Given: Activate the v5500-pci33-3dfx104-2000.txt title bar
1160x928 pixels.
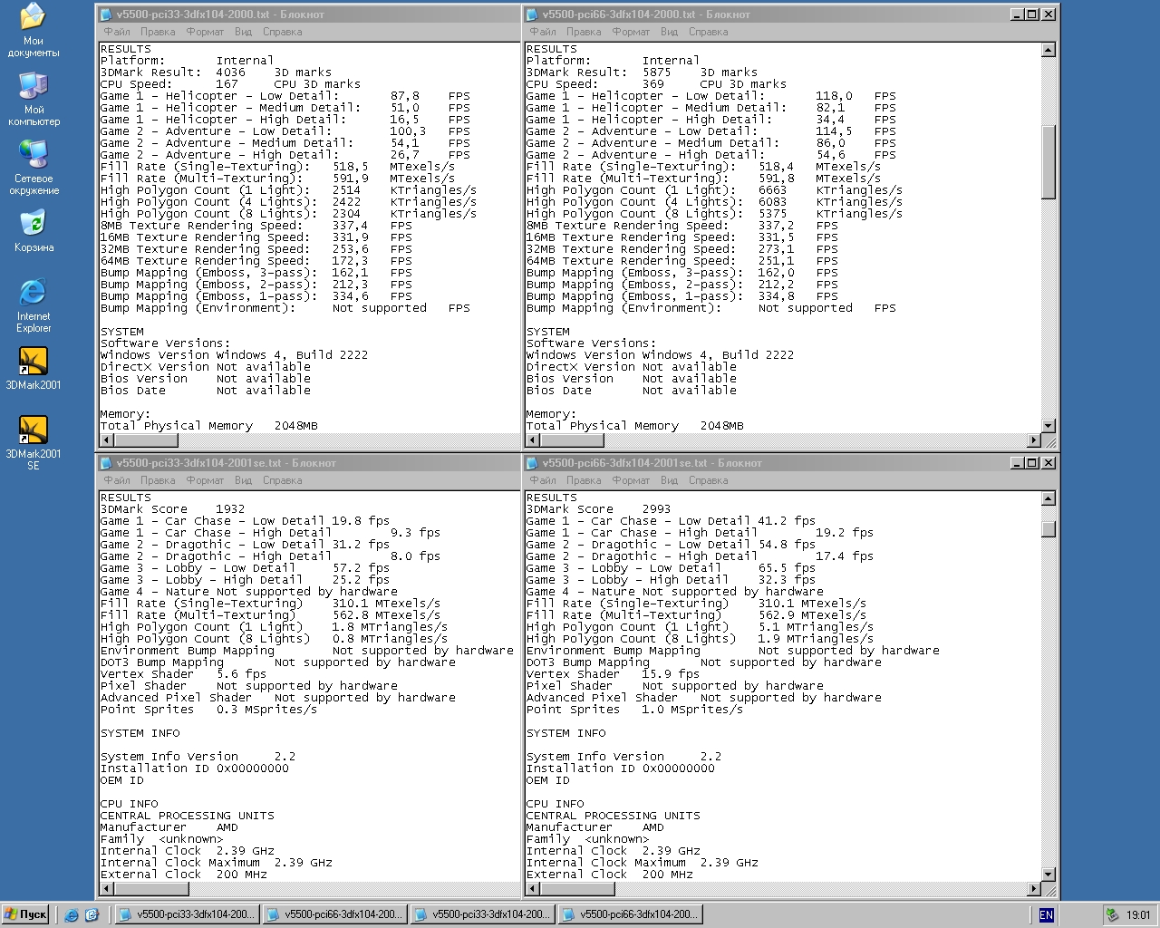Looking at the screenshot, I should pyautogui.click(x=308, y=14).
